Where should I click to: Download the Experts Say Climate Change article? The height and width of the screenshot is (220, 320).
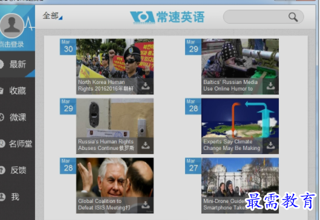point(270,146)
